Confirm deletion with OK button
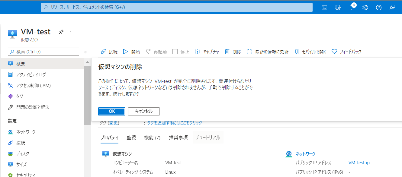The height and width of the screenshot is (177, 402). (112, 111)
